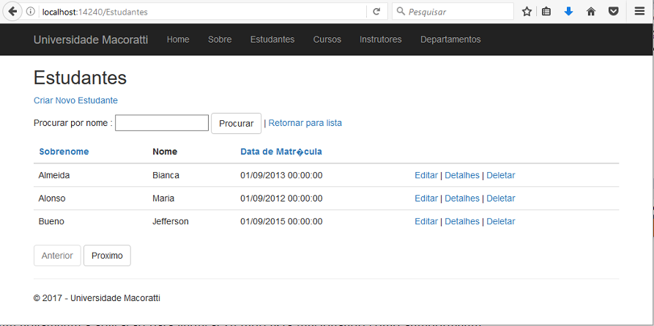Select the Alonso surname cell

click(52, 199)
